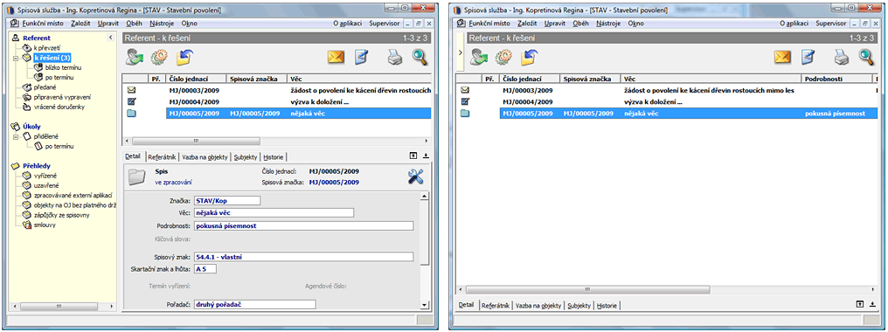The image size is (888, 332).
Task: Switch to 'Detail' tab in right window
Action: pyautogui.click(x=466, y=305)
